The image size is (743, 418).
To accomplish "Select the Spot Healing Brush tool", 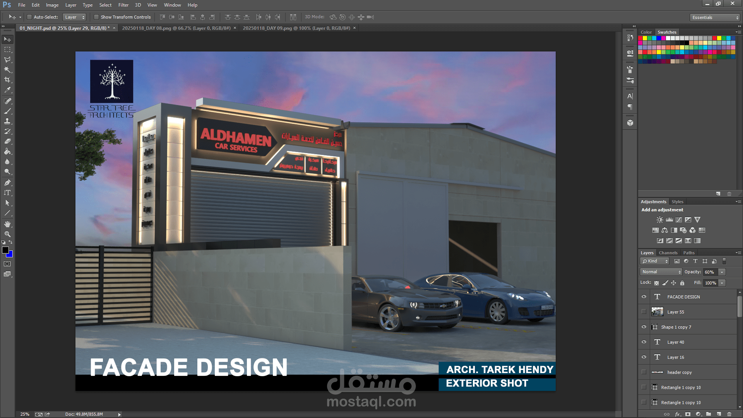I will tap(7, 101).
